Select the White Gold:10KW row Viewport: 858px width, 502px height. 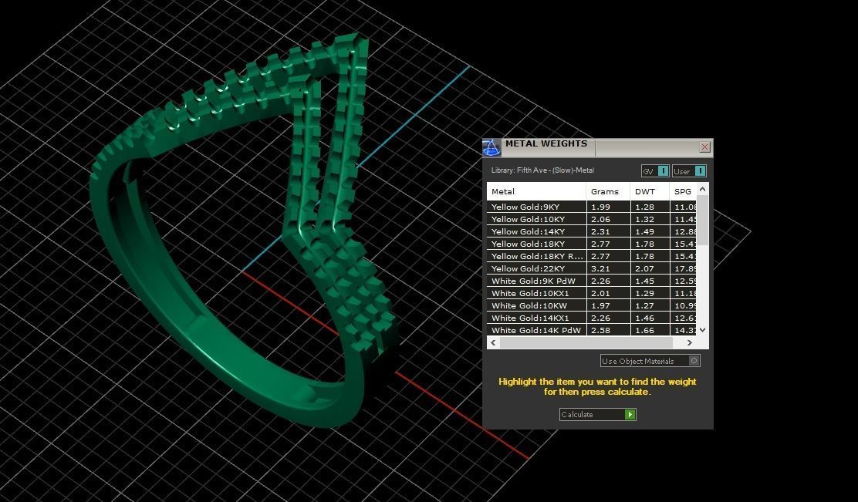point(592,305)
